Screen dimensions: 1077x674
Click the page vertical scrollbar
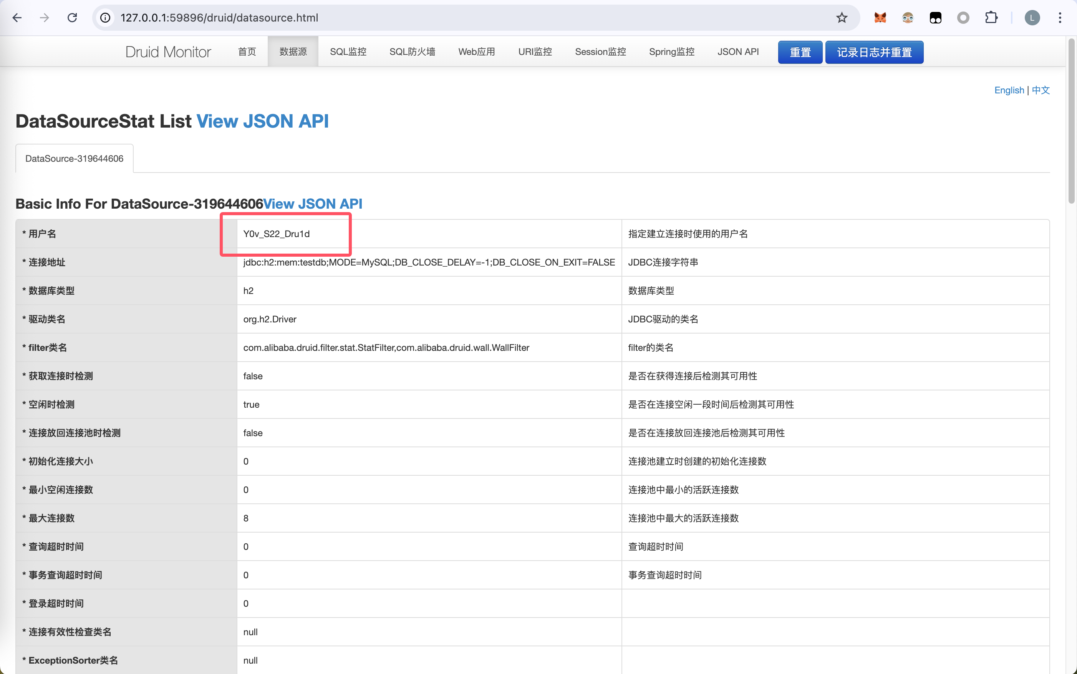(x=1072, y=120)
